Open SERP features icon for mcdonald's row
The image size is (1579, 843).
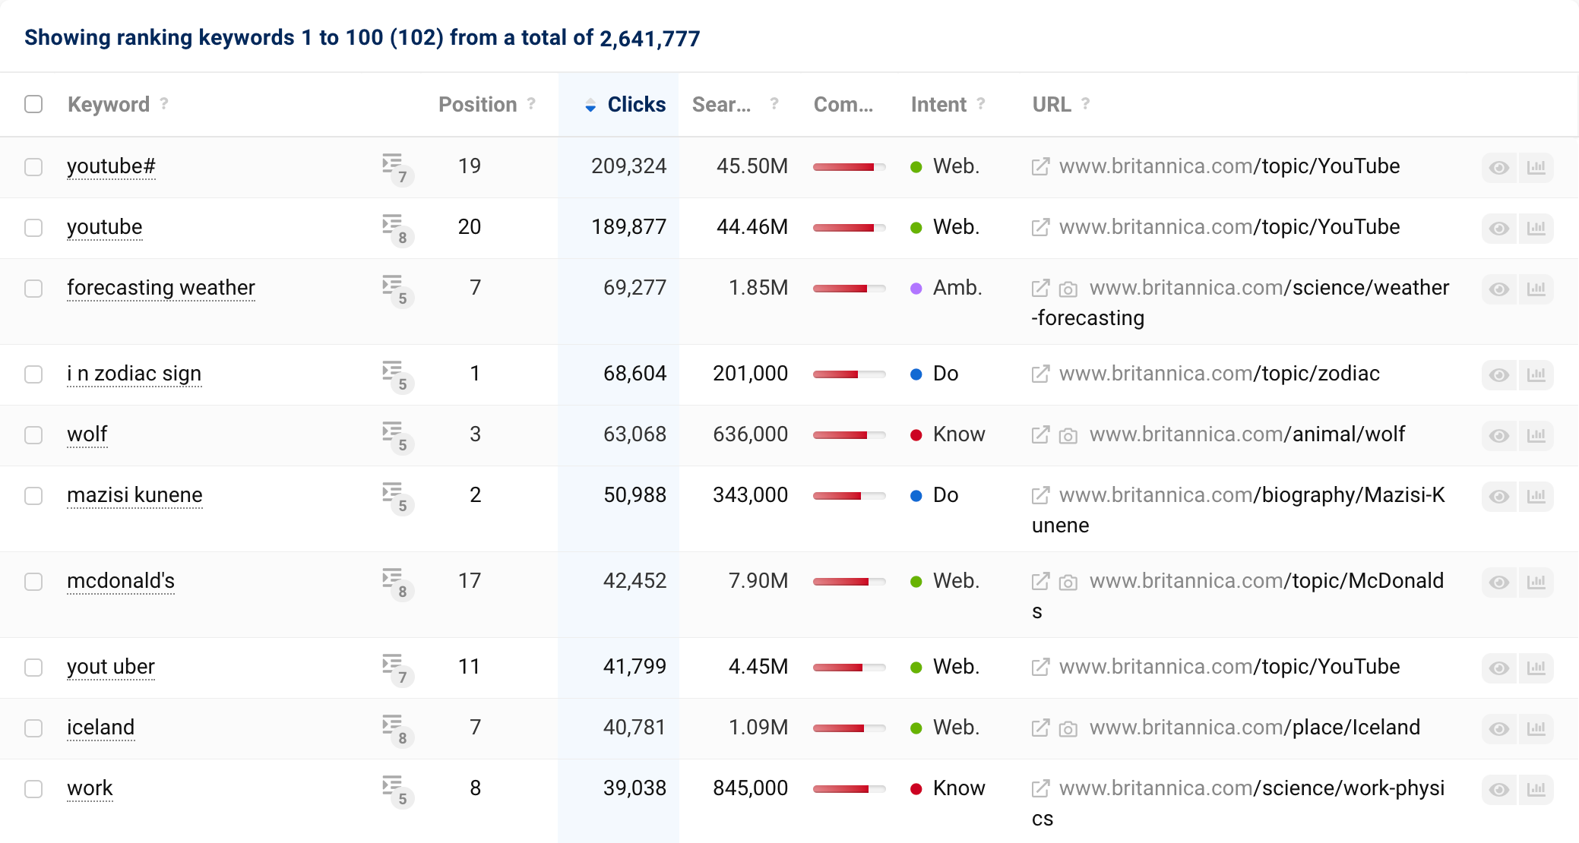pos(397,583)
